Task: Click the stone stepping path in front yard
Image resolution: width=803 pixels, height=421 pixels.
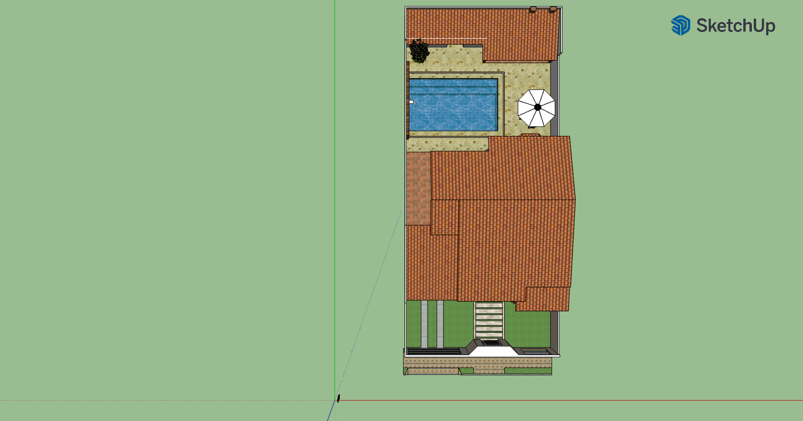Action: (x=488, y=320)
